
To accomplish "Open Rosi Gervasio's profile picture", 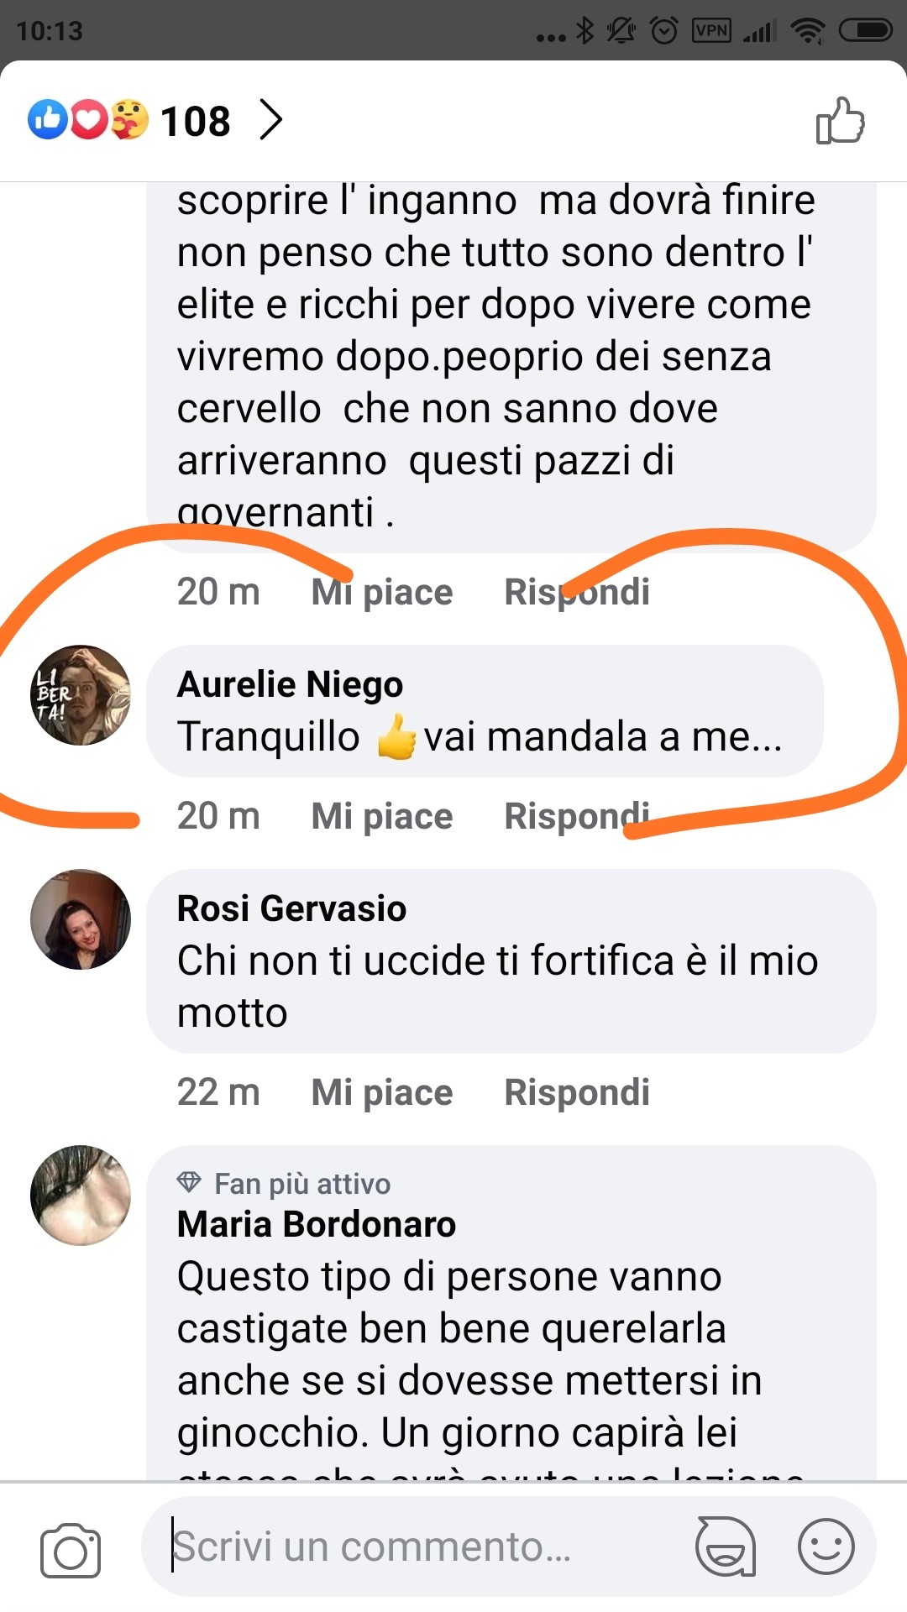I will tap(81, 919).
